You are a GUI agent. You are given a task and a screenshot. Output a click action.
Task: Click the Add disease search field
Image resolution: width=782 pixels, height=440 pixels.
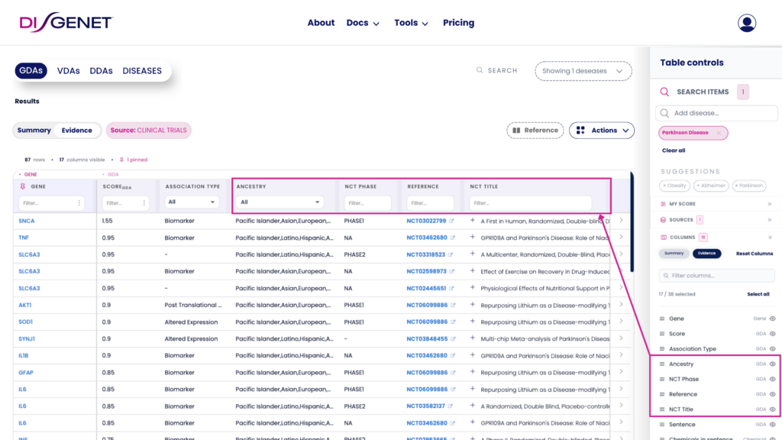716,113
